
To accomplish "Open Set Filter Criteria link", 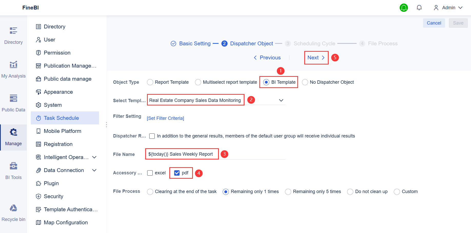I will (x=165, y=118).
